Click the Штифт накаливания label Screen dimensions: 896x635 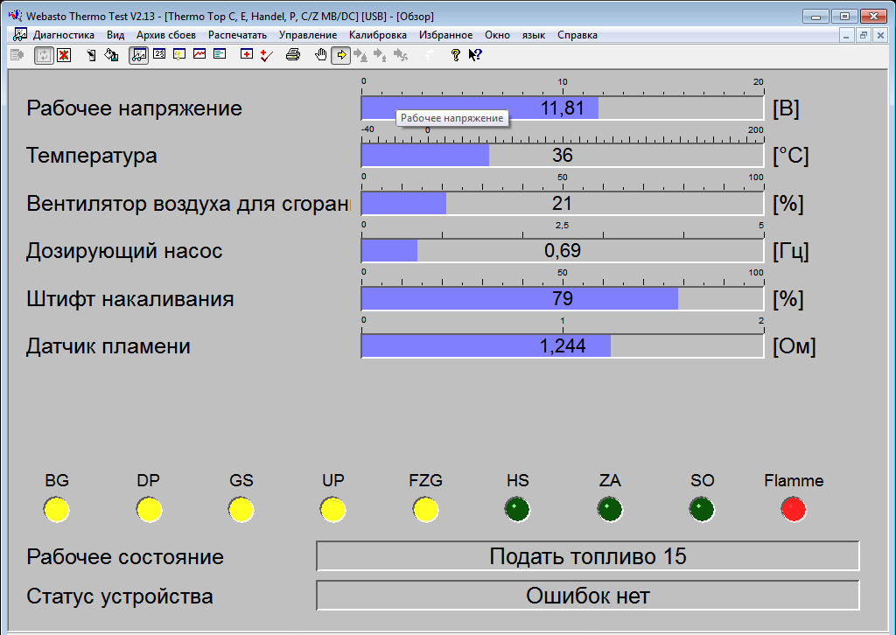130,298
